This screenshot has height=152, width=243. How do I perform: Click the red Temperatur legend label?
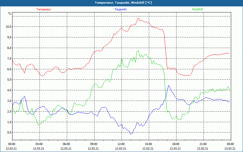[44, 9]
